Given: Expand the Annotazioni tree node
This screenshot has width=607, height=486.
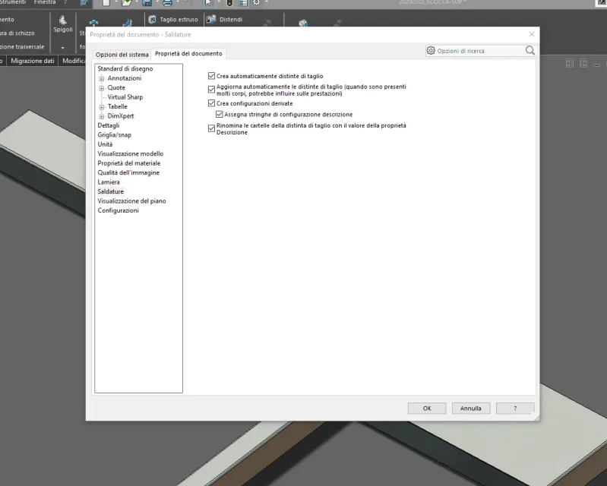Looking at the screenshot, I should (102, 78).
